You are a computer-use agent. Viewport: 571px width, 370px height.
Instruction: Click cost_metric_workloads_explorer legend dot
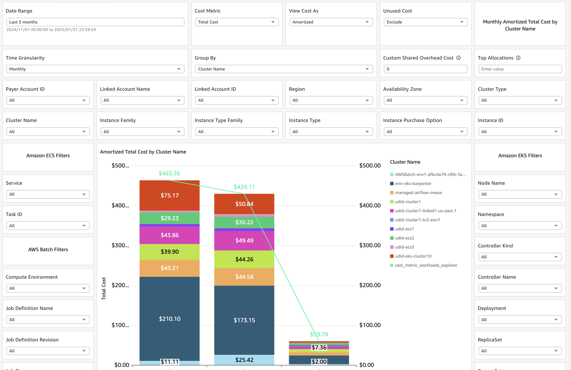click(x=392, y=265)
